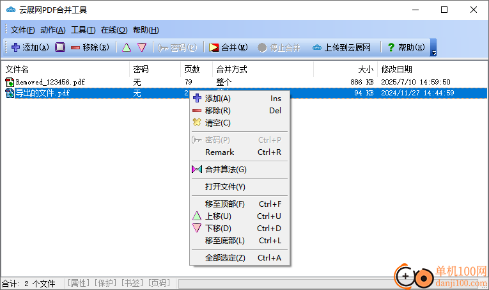Viewport: 489px width, 290px height.
Task: Click the Help (帮助) question-mark toolbar button
Action: pos(406,47)
